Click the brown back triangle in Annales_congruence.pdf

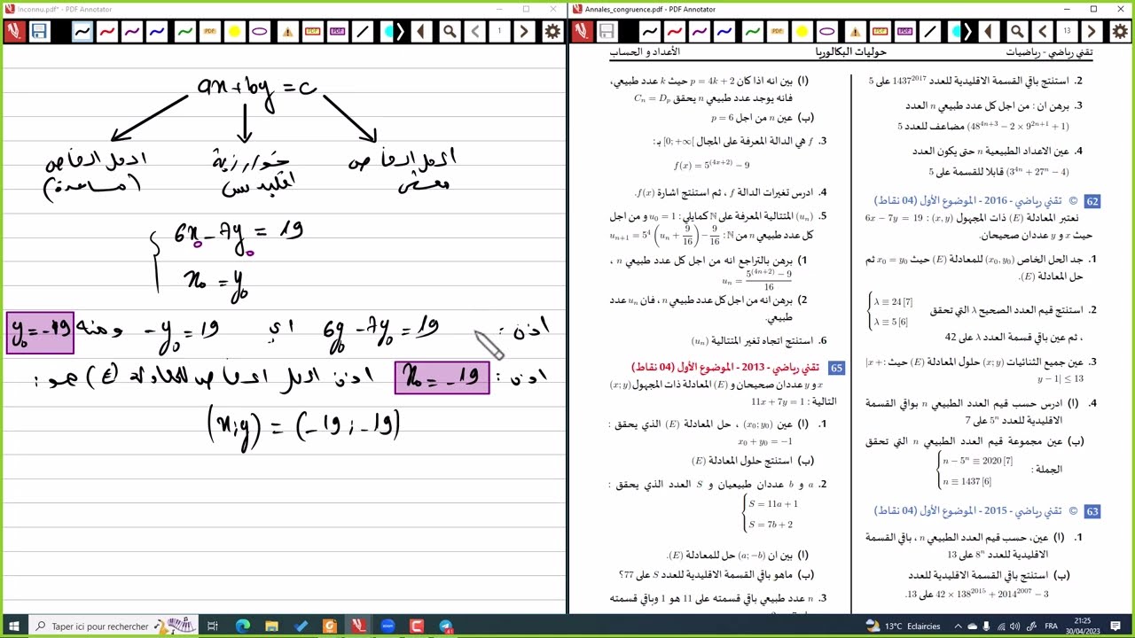(988, 32)
